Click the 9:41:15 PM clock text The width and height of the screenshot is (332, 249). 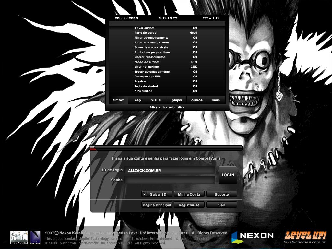tap(168, 18)
